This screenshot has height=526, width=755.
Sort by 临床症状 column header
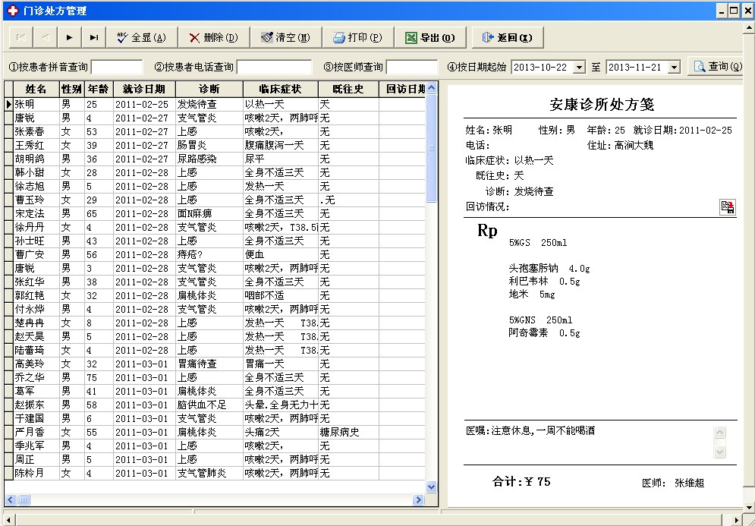pos(281,89)
